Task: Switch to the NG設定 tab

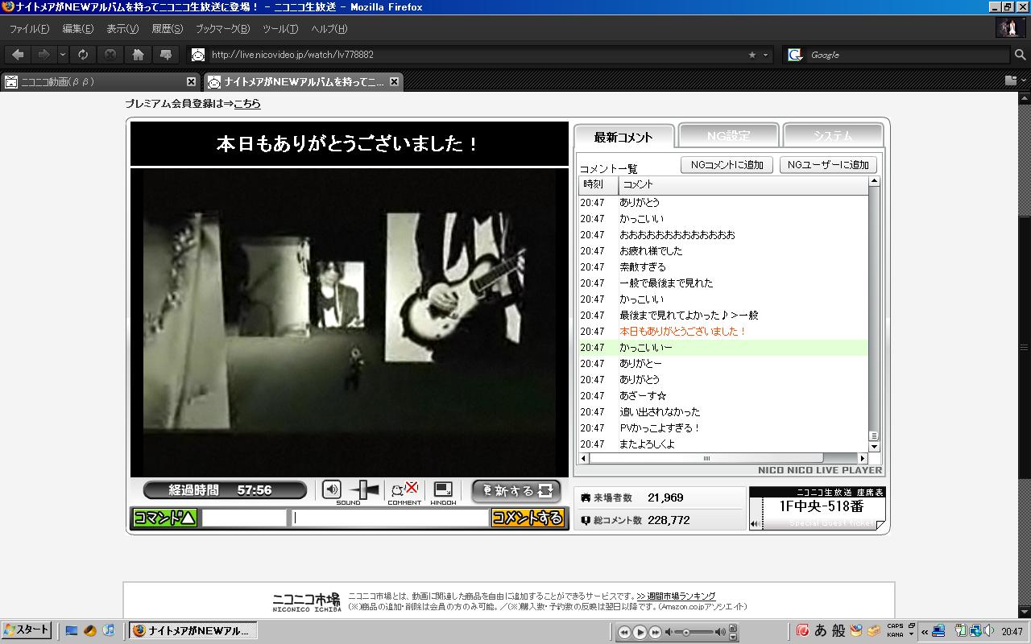Action: pyautogui.click(x=728, y=135)
